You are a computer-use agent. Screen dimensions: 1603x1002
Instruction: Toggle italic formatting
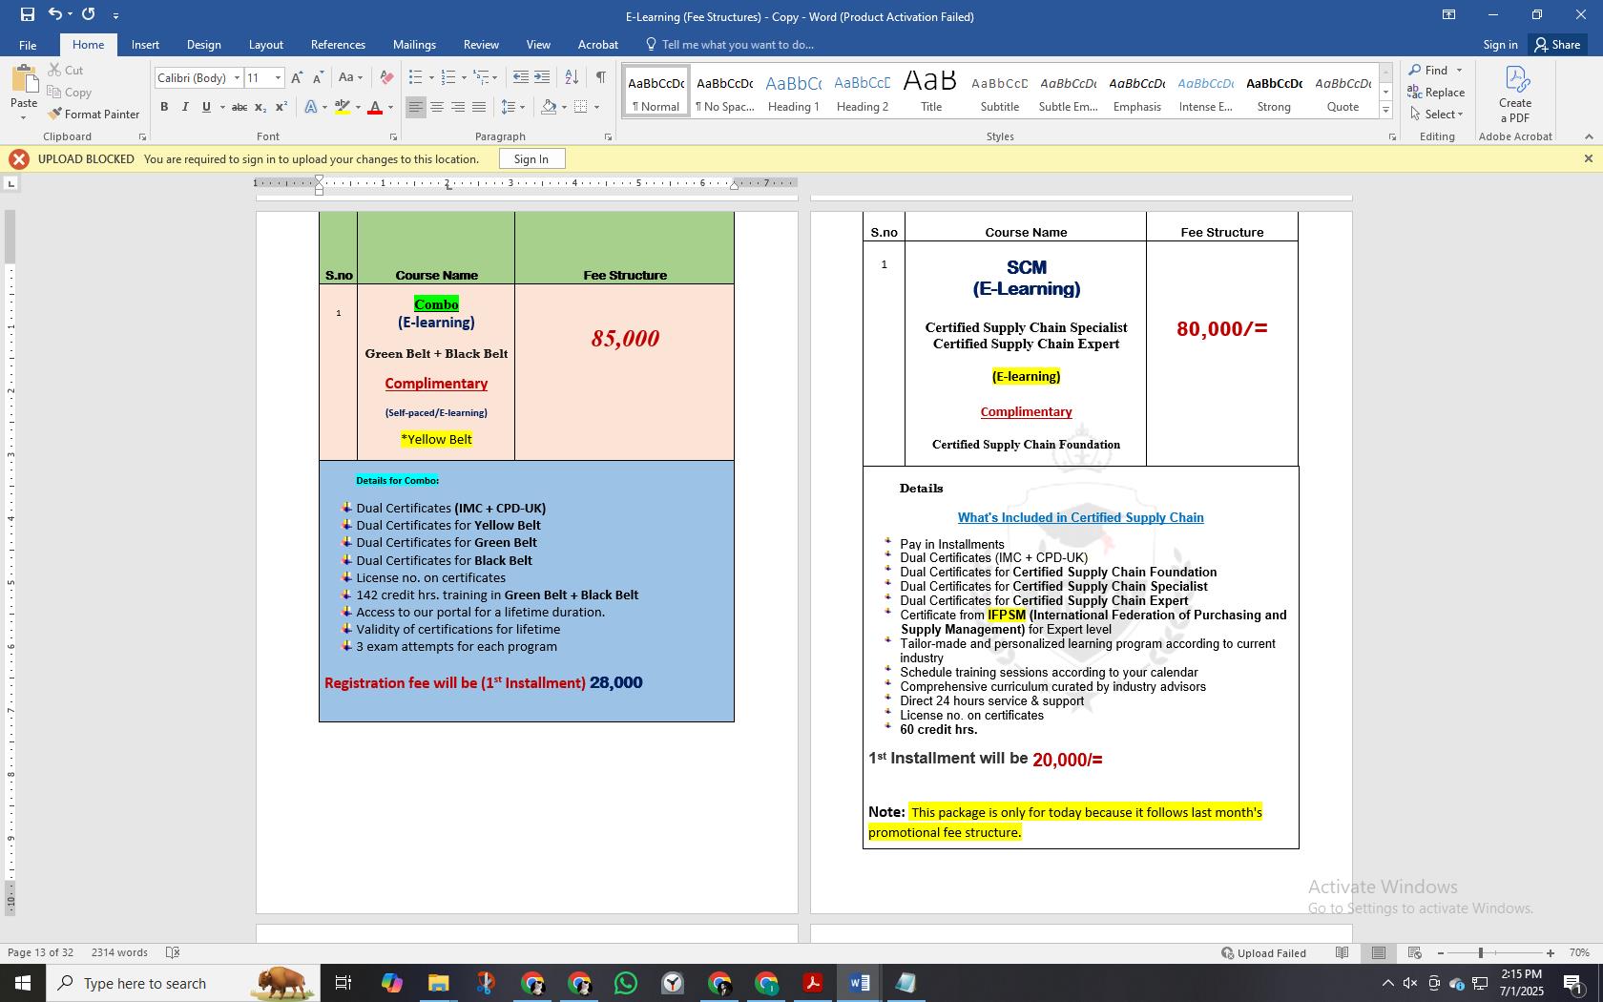[x=185, y=107]
